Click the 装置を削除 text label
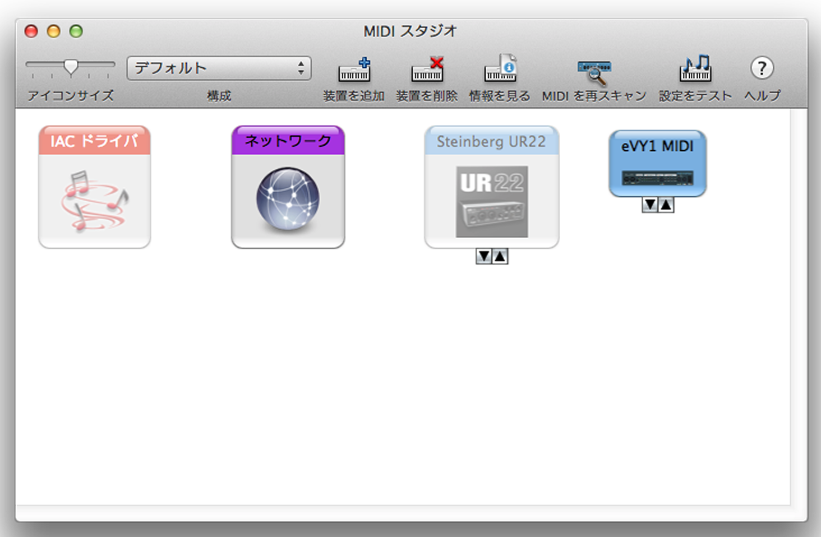The image size is (821, 537). coord(427,96)
